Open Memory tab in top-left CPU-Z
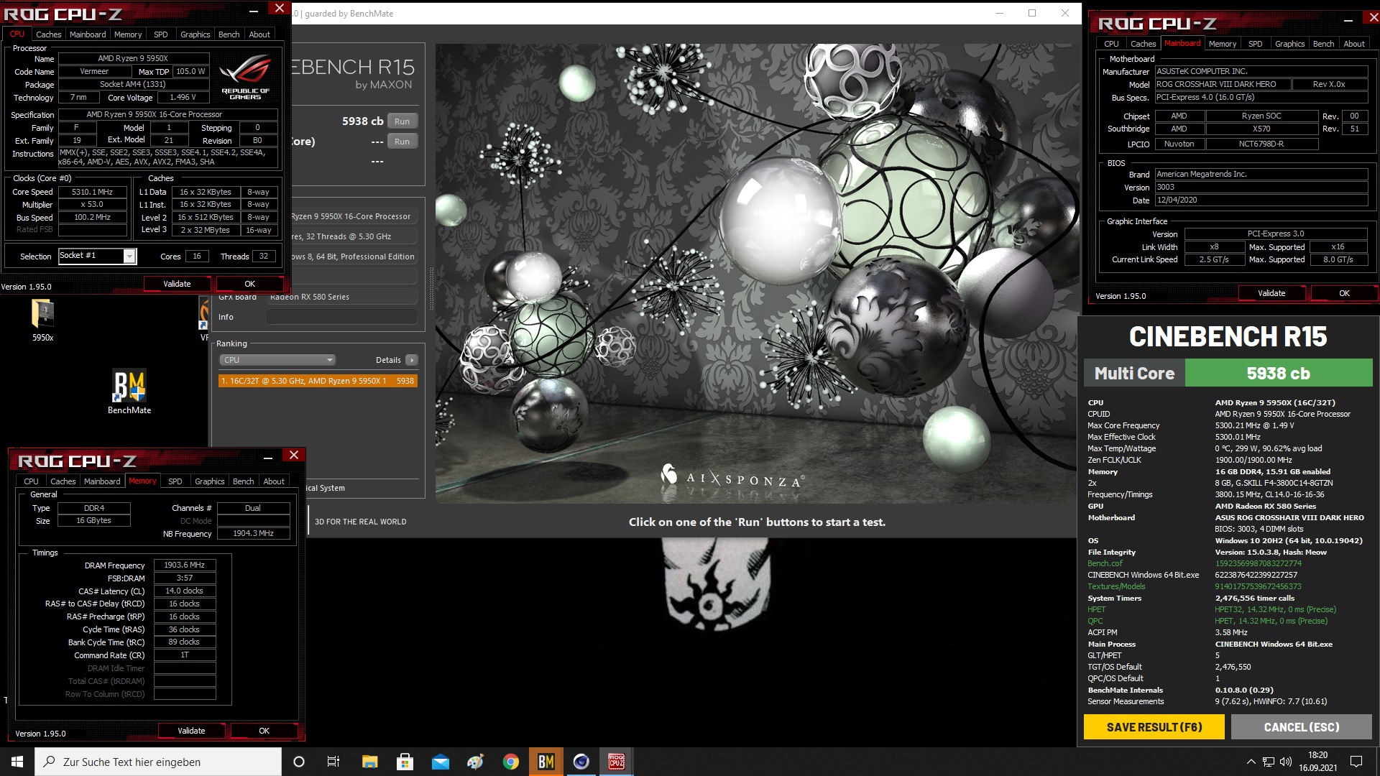 (128, 34)
